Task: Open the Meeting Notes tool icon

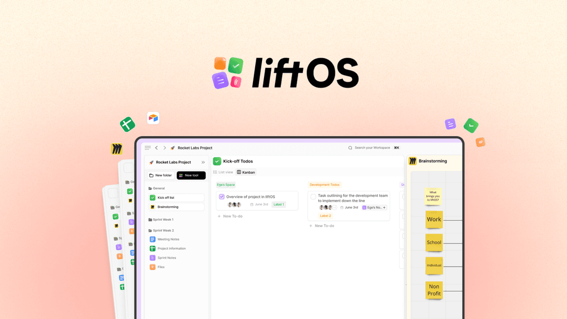Action: pos(152,239)
